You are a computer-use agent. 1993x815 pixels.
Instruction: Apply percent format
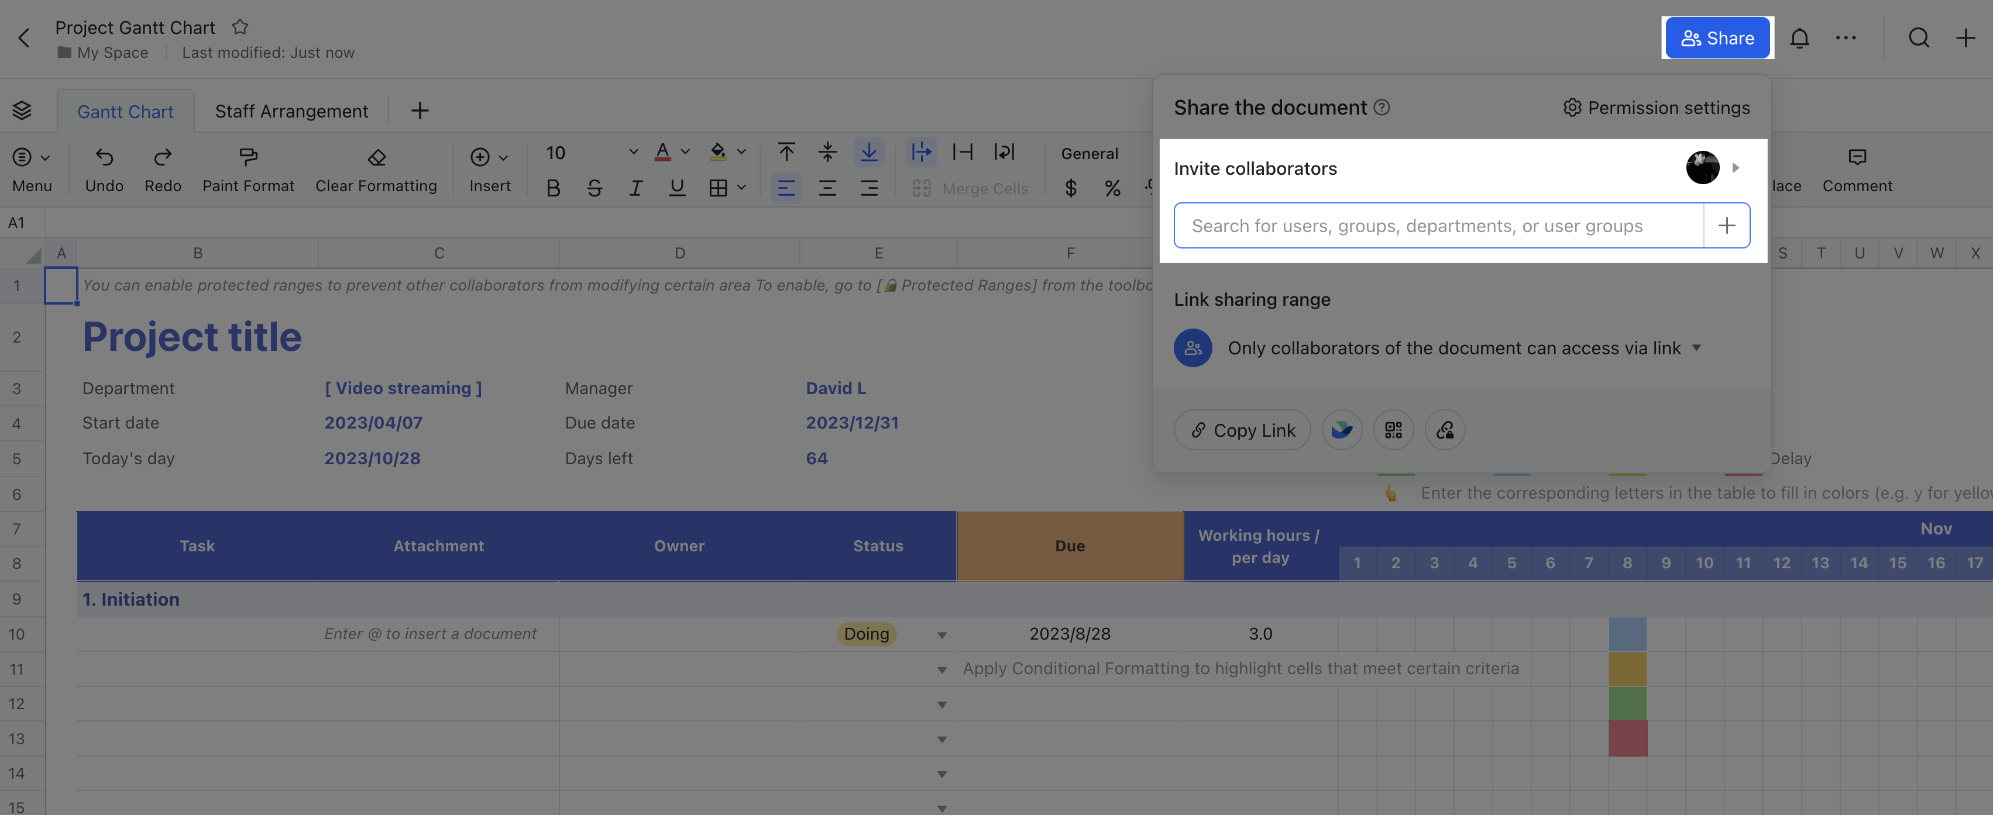click(x=1112, y=188)
